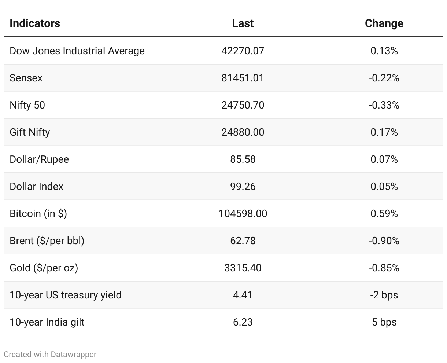Select the Dow Jones Industrial Average row label
Image resolution: width=447 pixels, height=363 pixels.
tap(77, 51)
